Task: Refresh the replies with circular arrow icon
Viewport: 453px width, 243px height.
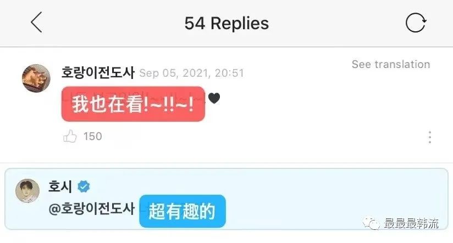Action: 416,22
